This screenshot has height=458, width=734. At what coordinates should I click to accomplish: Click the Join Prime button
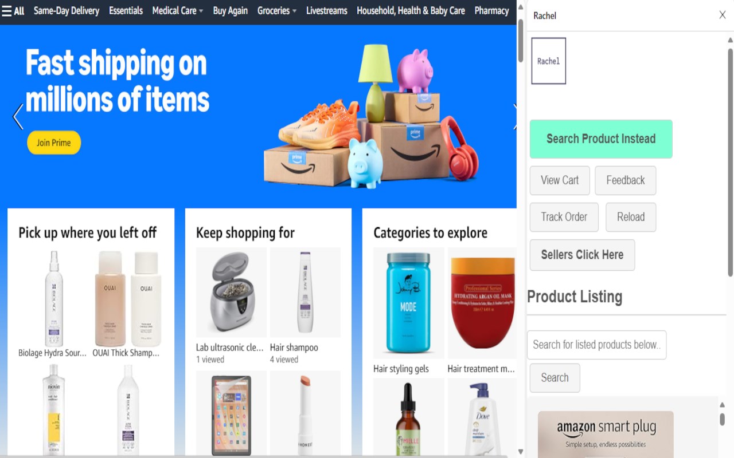[54, 143]
